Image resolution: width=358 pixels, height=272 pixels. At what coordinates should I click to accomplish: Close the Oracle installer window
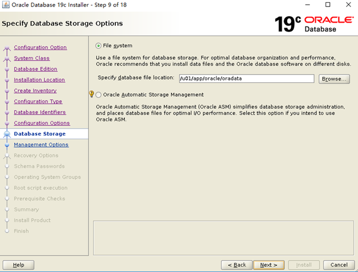(x=348, y=5)
